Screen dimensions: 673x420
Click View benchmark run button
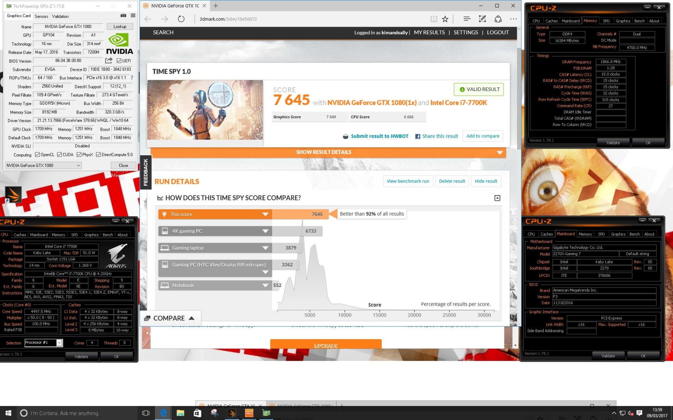coord(408,181)
